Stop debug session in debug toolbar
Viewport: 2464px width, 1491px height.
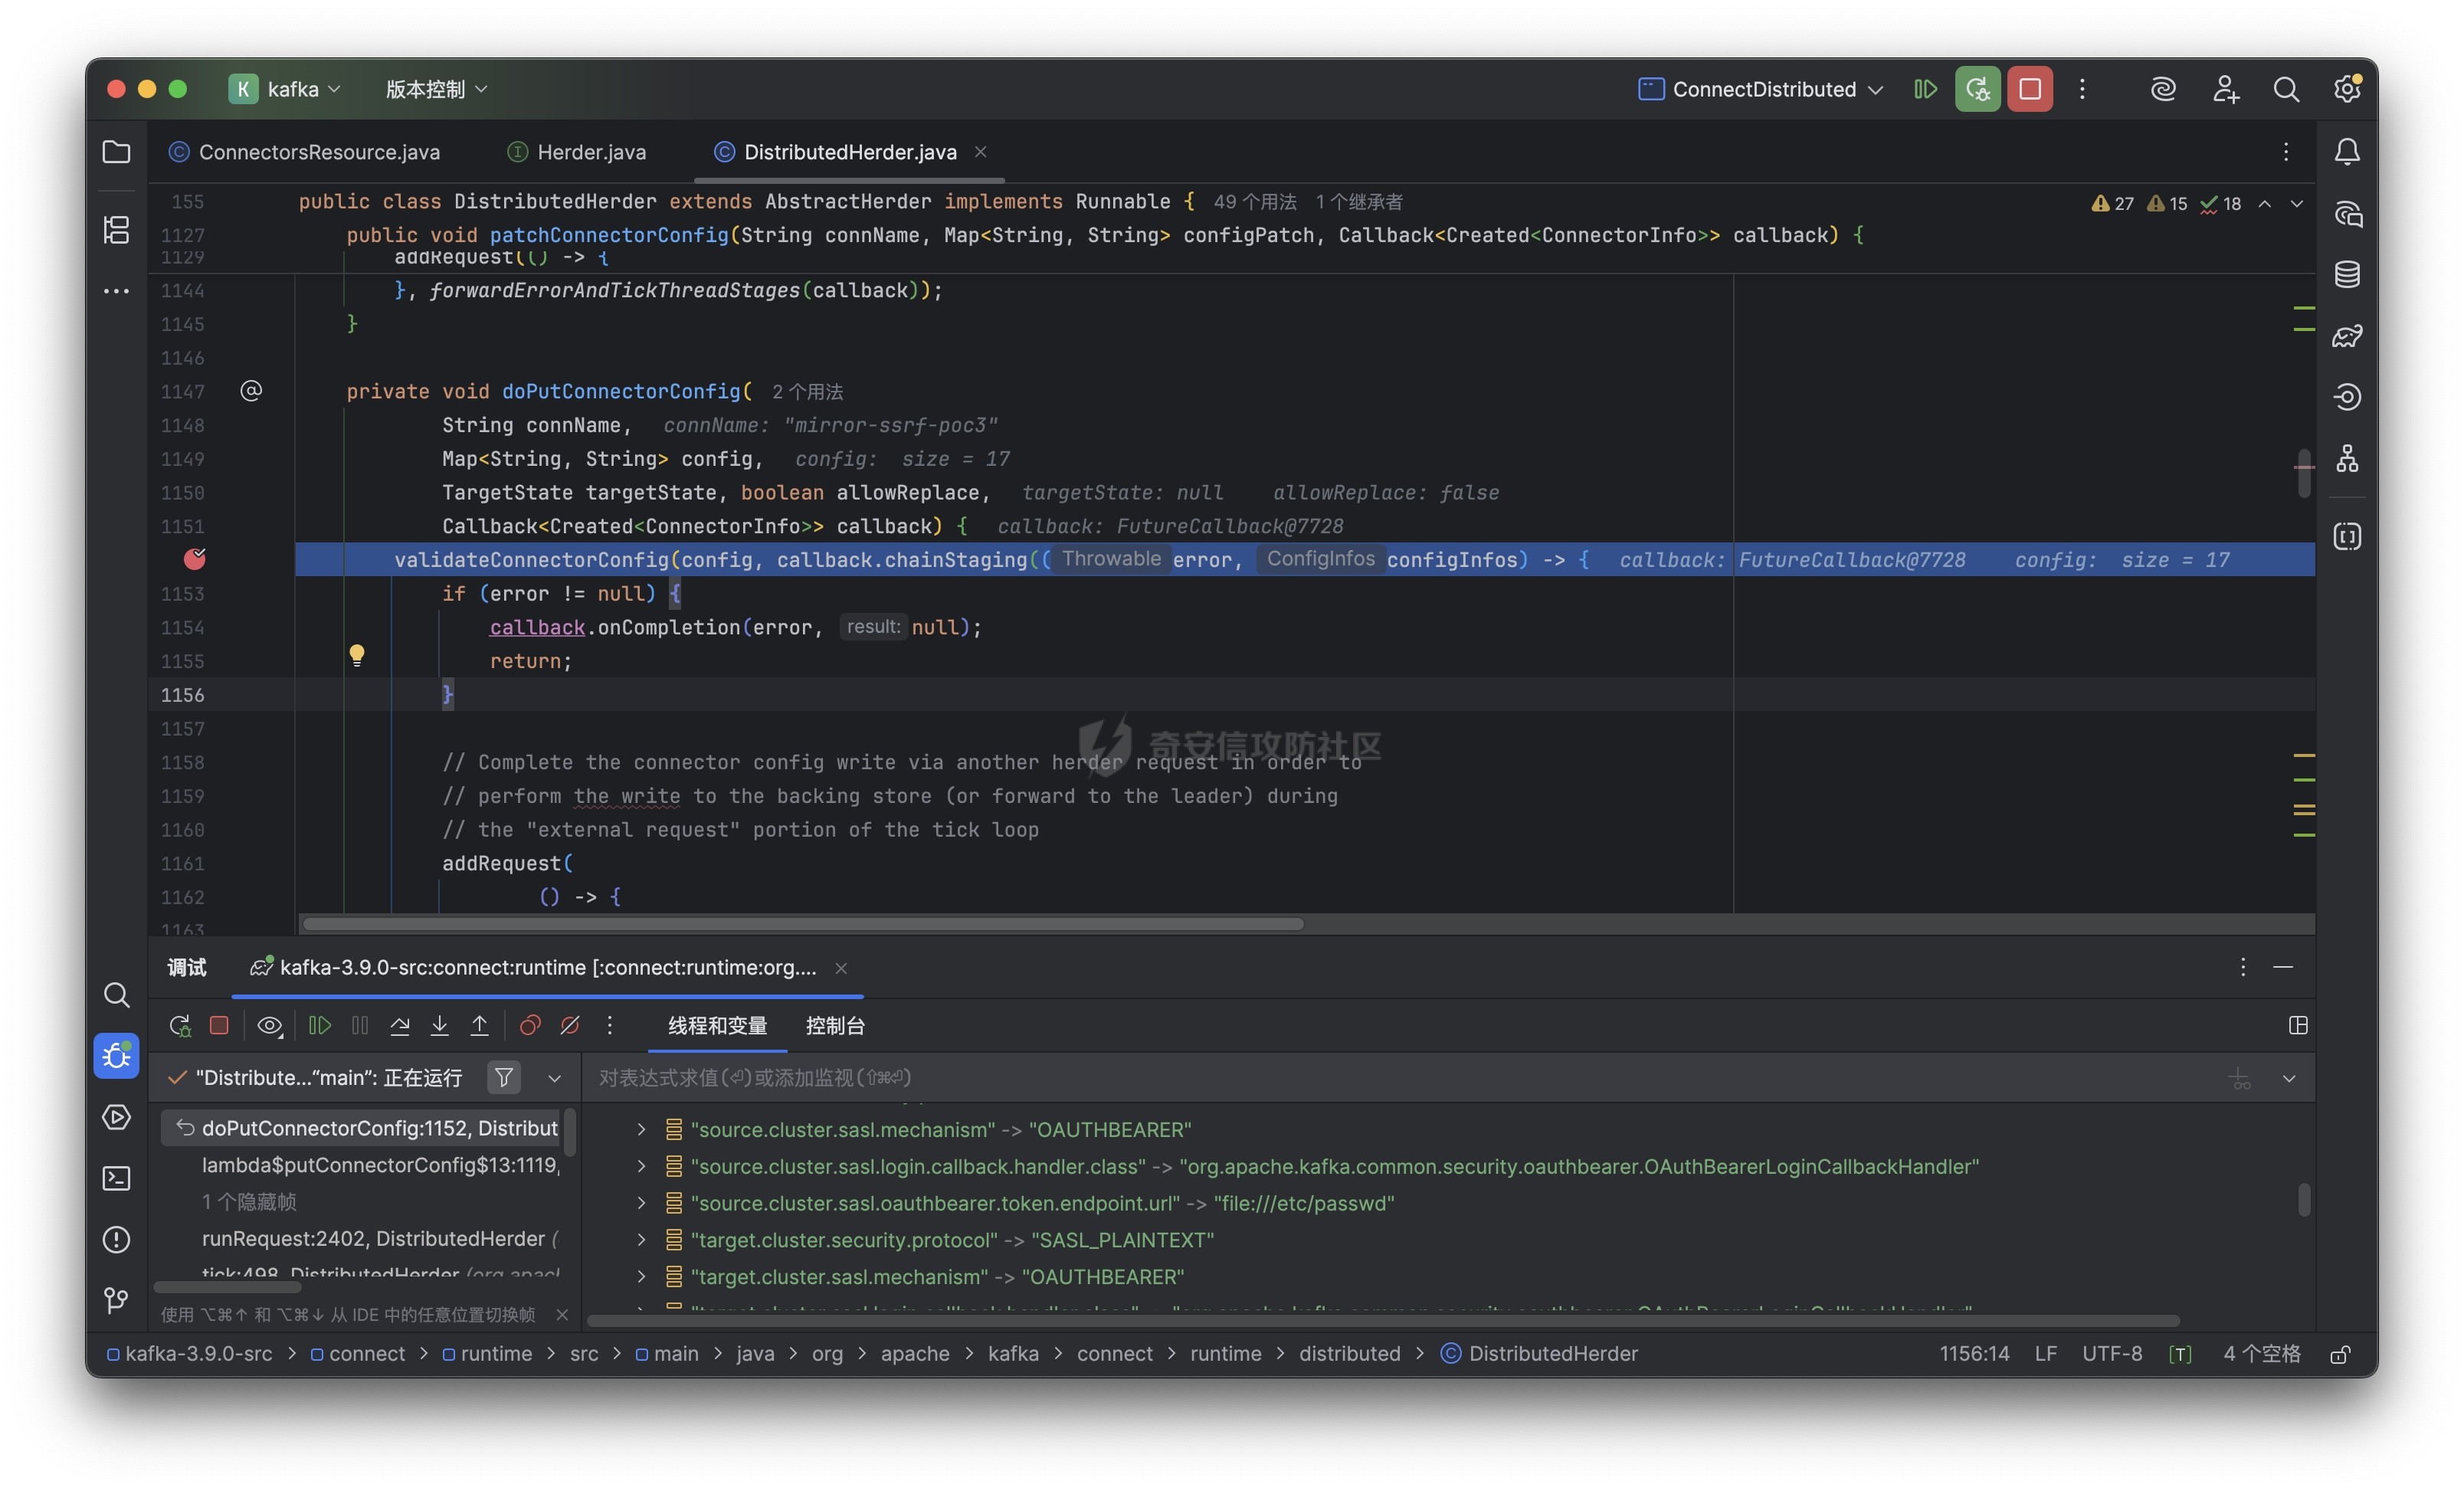click(x=219, y=1025)
